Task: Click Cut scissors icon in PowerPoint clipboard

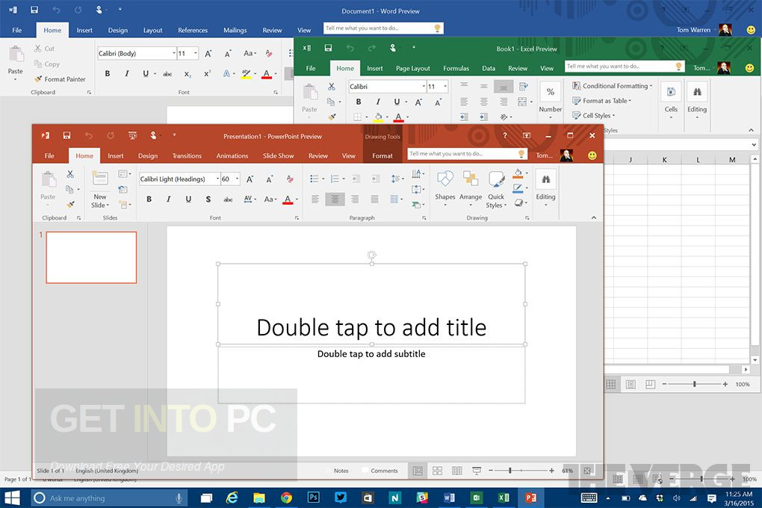Action: click(x=70, y=174)
